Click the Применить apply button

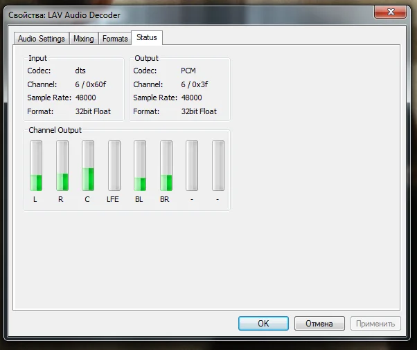[x=375, y=323]
